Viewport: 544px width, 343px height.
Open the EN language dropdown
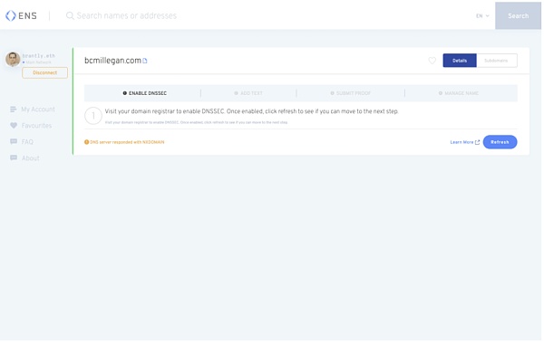click(482, 16)
